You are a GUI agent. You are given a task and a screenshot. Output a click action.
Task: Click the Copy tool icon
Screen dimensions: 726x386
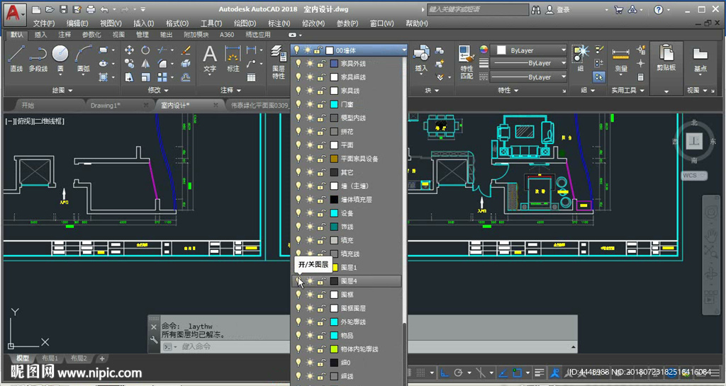click(130, 64)
